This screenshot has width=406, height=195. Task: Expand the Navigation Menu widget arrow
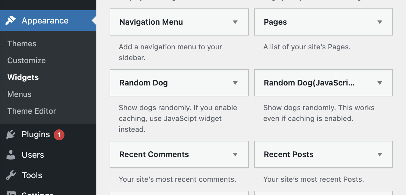pyautogui.click(x=235, y=22)
